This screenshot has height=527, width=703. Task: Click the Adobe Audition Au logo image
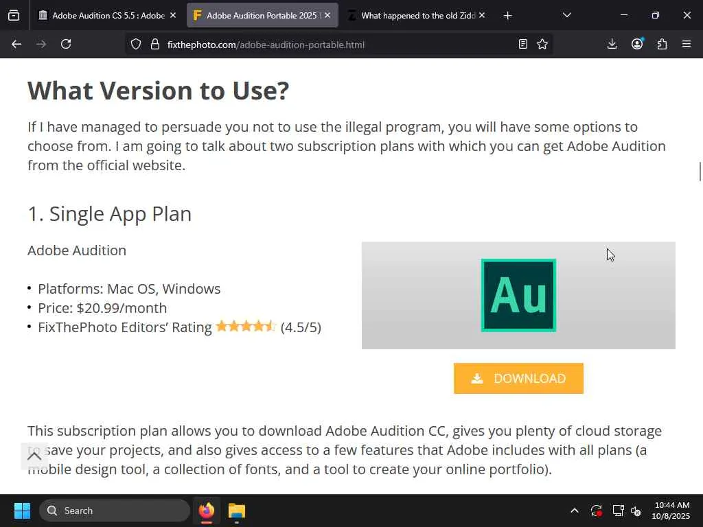tap(518, 295)
